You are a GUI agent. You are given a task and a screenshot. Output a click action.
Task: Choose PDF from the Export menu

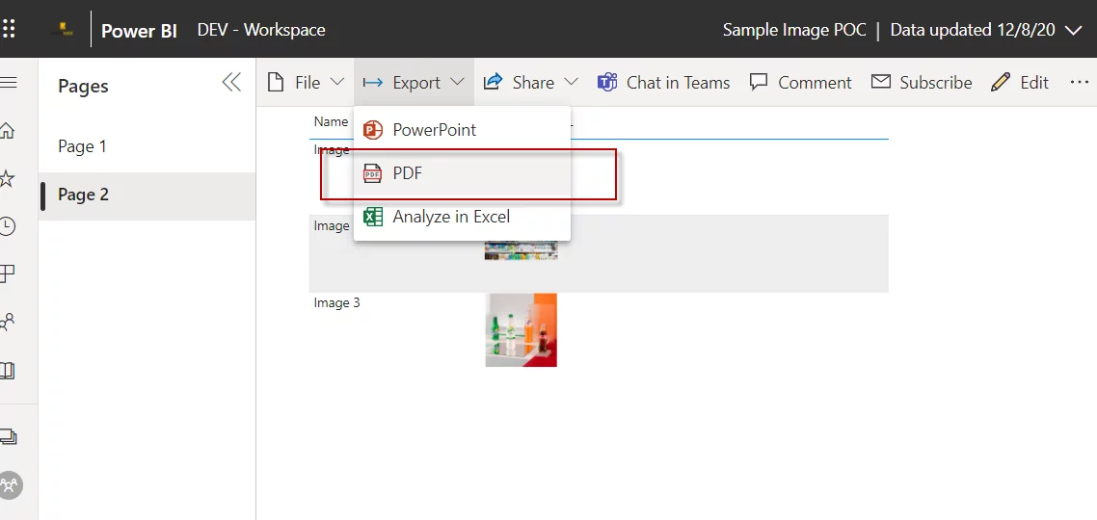pos(462,173)
